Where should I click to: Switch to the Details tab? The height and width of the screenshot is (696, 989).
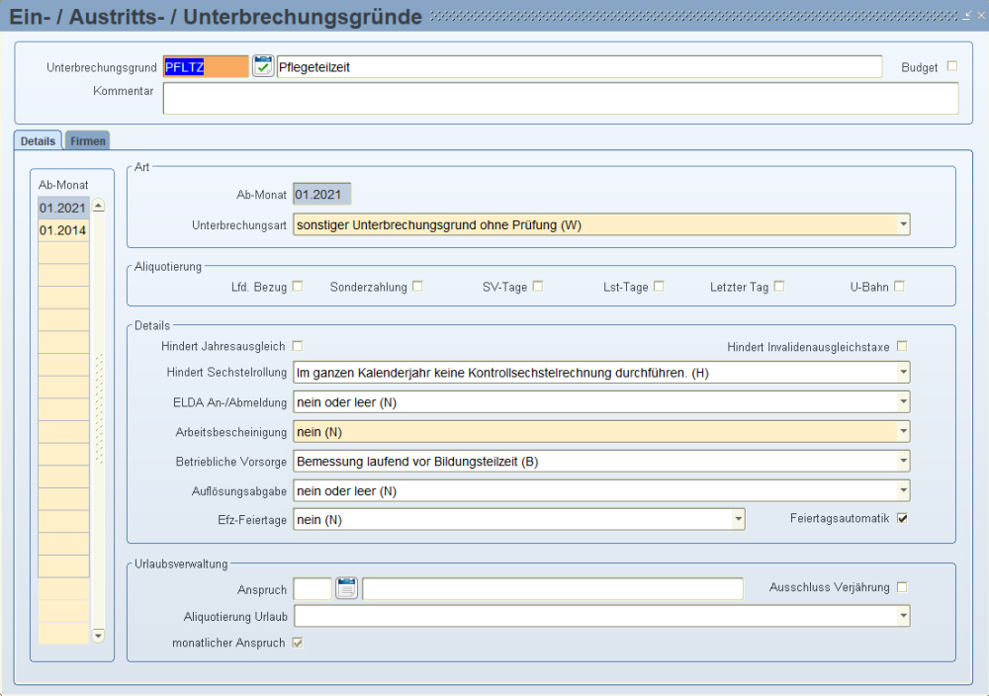click(x=38, y=140)
